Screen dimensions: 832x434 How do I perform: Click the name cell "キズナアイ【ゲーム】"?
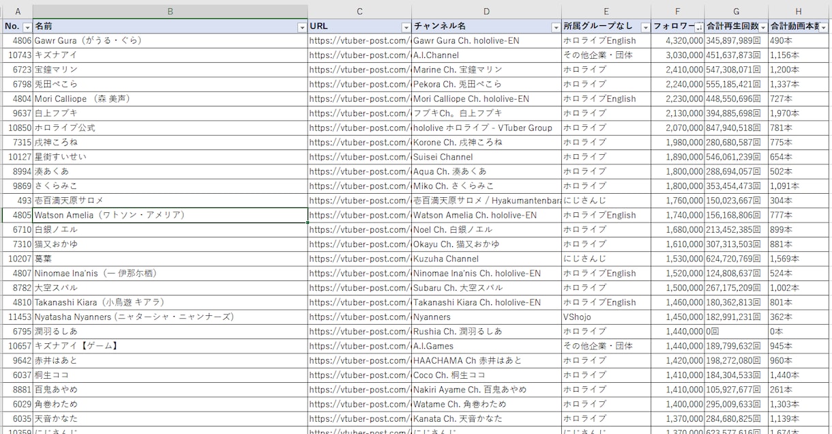tap(170, 346)
